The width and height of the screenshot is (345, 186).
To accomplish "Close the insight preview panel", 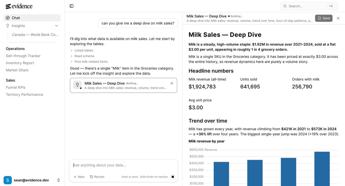I will [x=338, y=18].
